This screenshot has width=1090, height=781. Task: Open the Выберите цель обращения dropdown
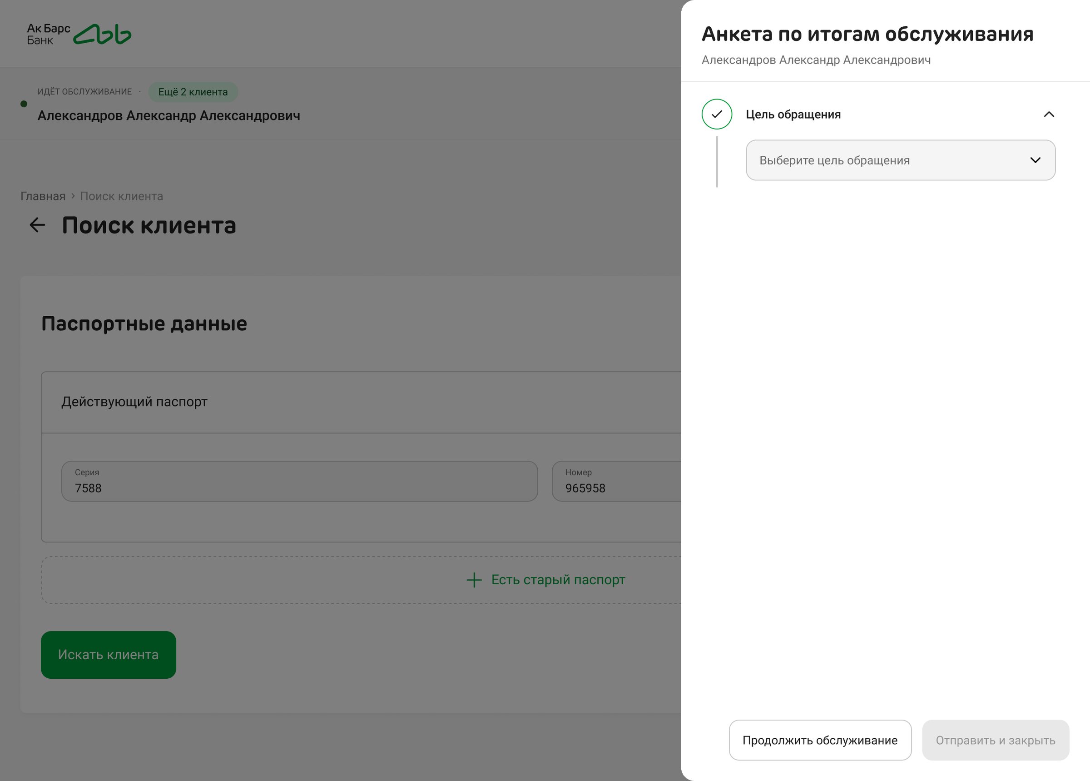pyautogui.click(x=900, y=160)
